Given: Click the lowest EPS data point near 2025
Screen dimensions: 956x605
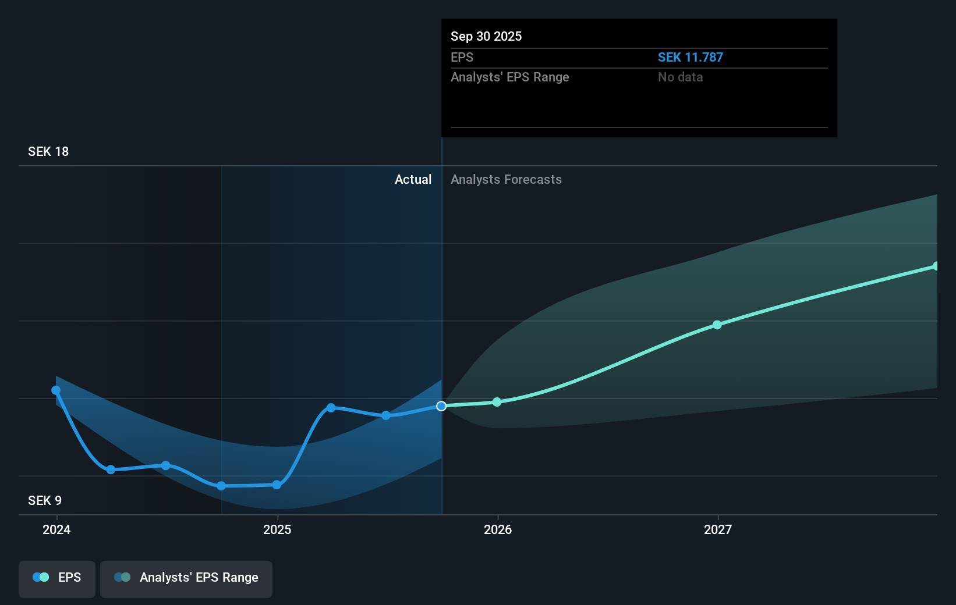Looking at the screenshot, I should [x=221, y=486].
